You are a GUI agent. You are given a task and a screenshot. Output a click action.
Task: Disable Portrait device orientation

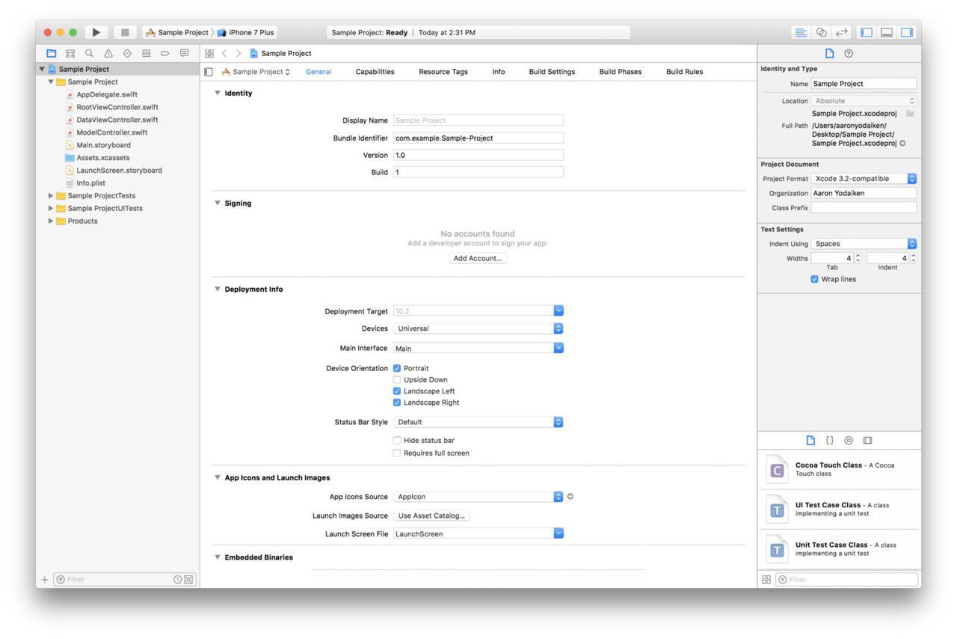click(x=397, y=368)
